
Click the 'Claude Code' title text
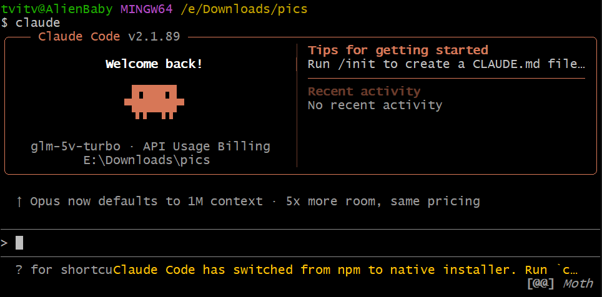point(79,37)
